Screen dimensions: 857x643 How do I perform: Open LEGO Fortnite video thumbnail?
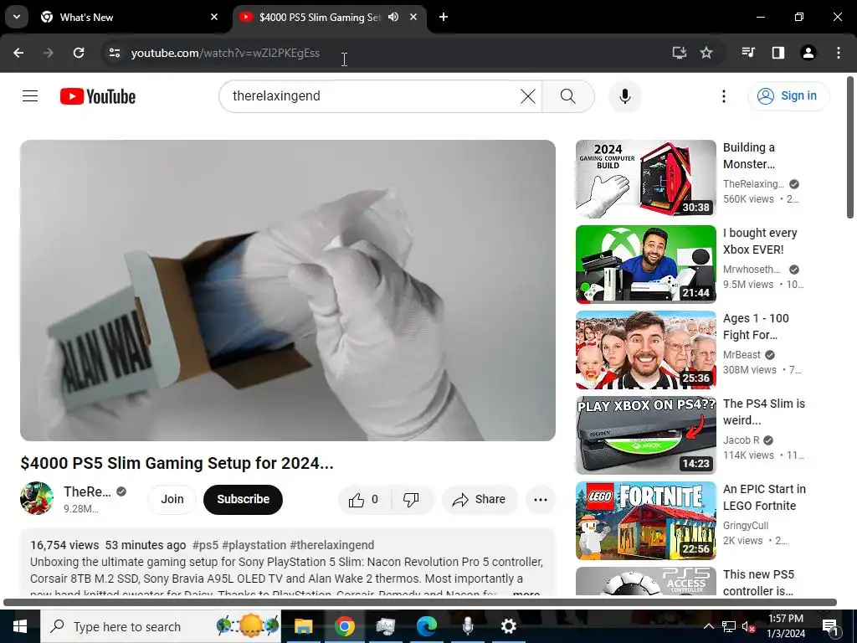[645, 521]
